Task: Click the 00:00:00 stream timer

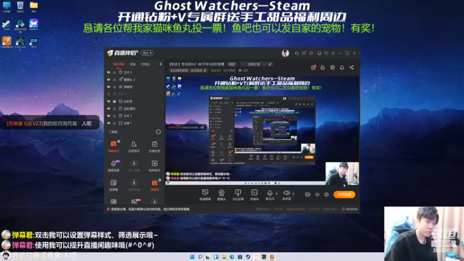Action: (350, 209)
